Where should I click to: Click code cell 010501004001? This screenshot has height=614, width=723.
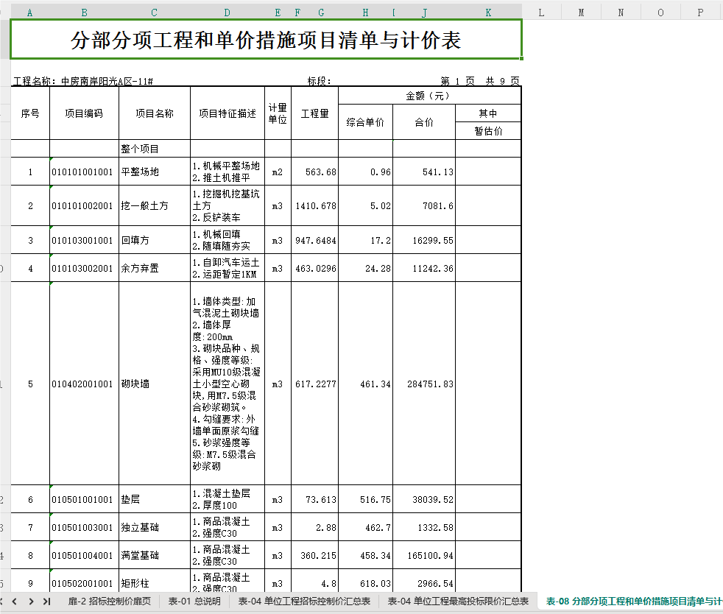coord(84,555)
